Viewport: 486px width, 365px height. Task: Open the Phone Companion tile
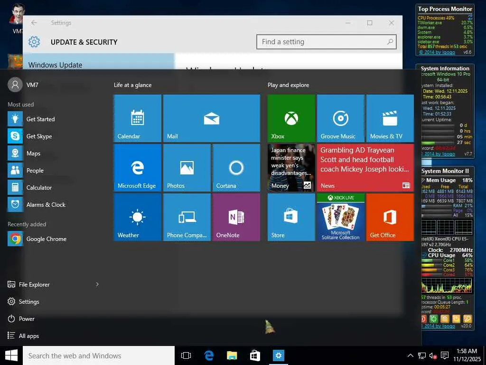coord(187,217)
